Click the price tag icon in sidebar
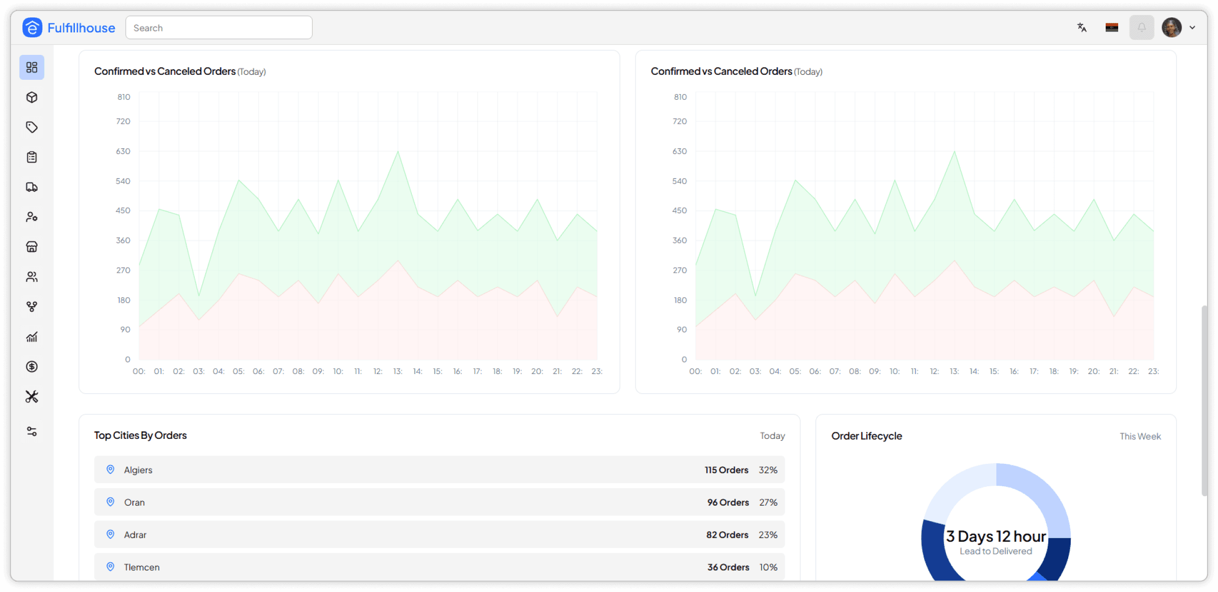This screenshot has height=592, width=1218. [32, 127]
